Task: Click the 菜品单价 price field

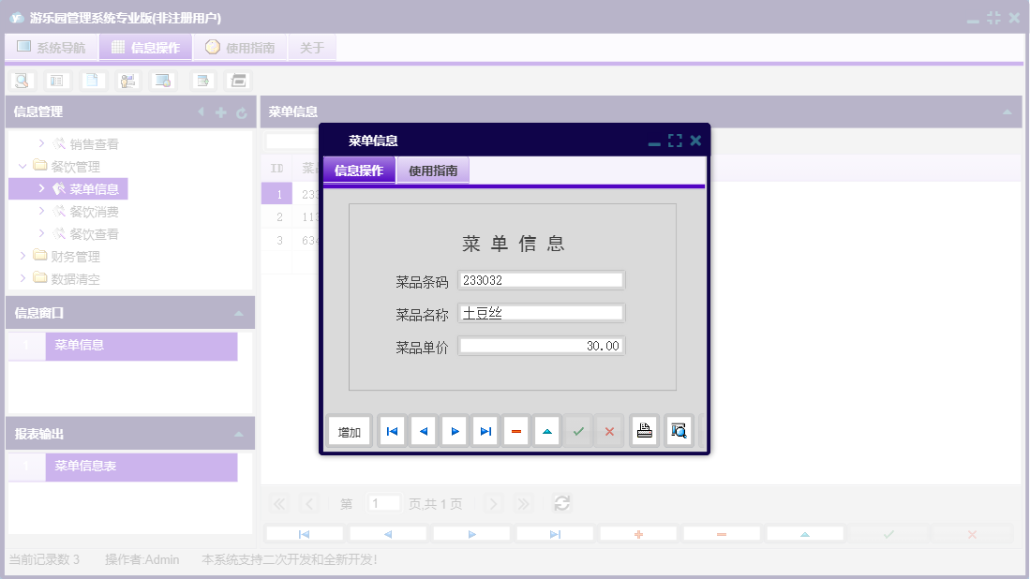Action: 542,345
